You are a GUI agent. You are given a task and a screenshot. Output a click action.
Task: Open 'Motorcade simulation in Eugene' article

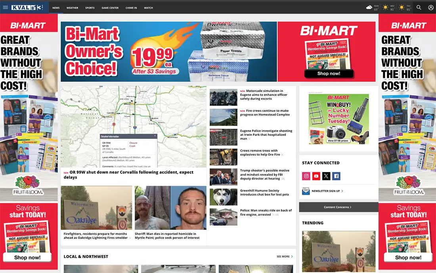click(264, 95)
